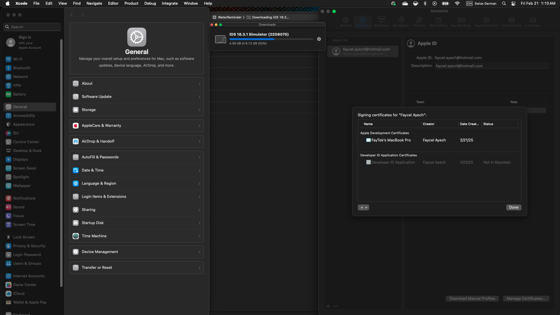Open the Product menu

(x=131, y=4)
